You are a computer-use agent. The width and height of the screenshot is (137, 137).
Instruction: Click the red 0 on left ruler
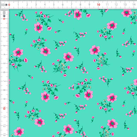[4, 19]
